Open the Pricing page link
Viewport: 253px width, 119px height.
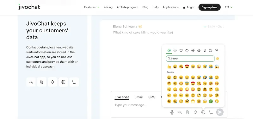coord(108,7)
